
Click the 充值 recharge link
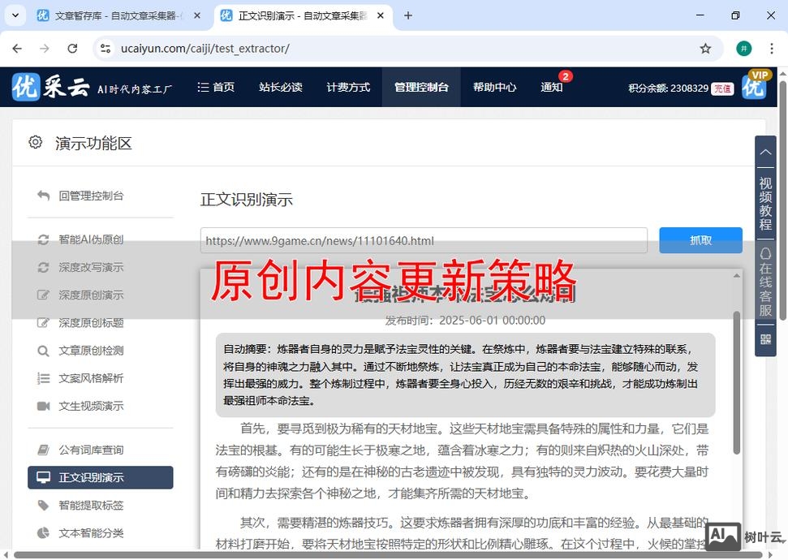[721, 89]
